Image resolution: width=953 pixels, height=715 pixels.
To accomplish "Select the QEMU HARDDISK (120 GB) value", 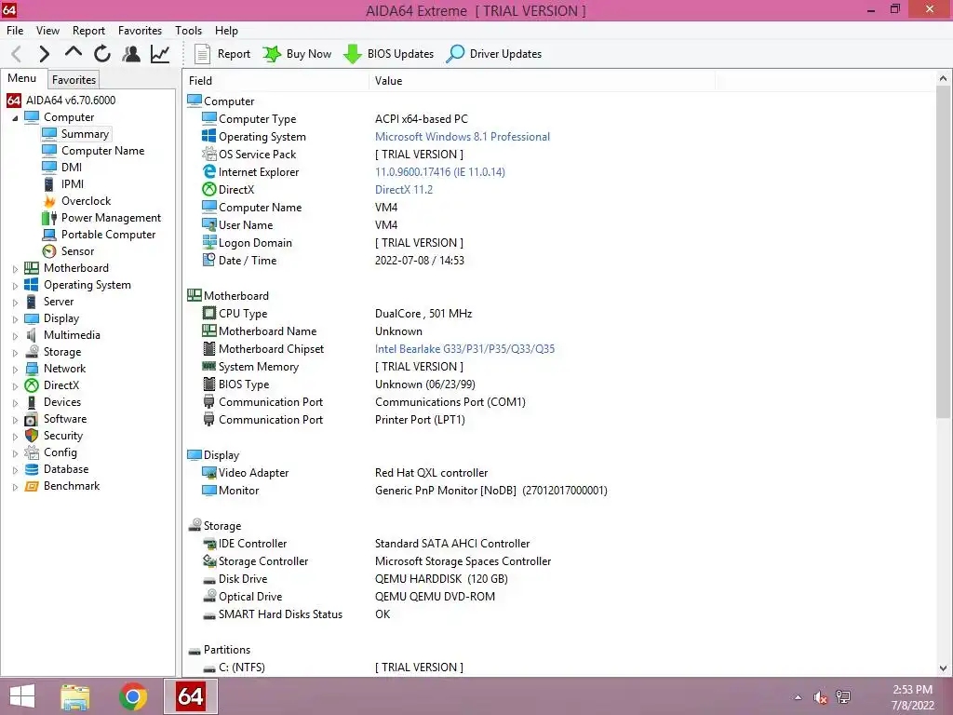I will point(441,579).
